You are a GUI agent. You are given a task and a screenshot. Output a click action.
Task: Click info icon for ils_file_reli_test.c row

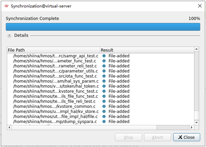pyautogui.click(x=104, y=101)
